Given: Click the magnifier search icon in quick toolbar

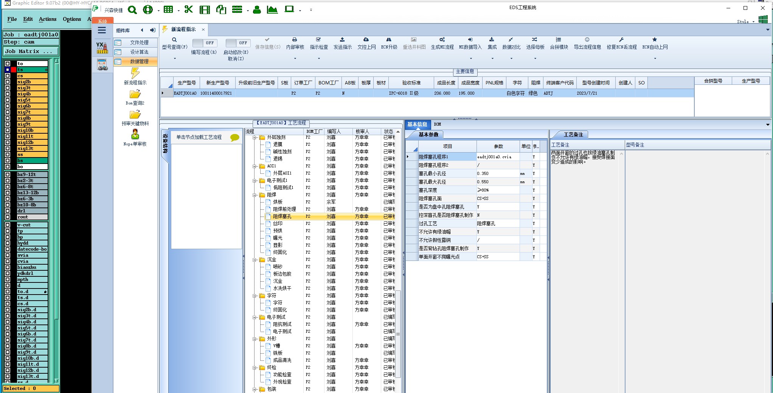Looking at the screenshot, I should (132, 10).
